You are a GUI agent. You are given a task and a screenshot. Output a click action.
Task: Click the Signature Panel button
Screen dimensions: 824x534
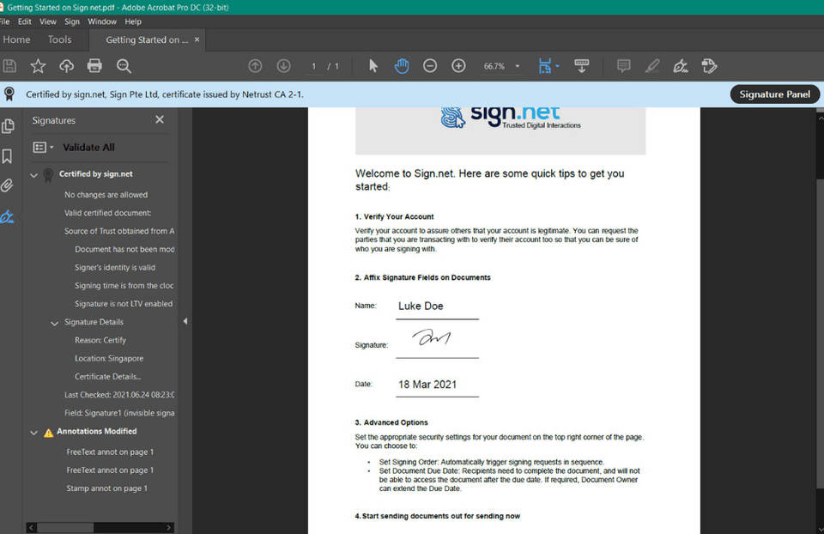pos(774,94)
